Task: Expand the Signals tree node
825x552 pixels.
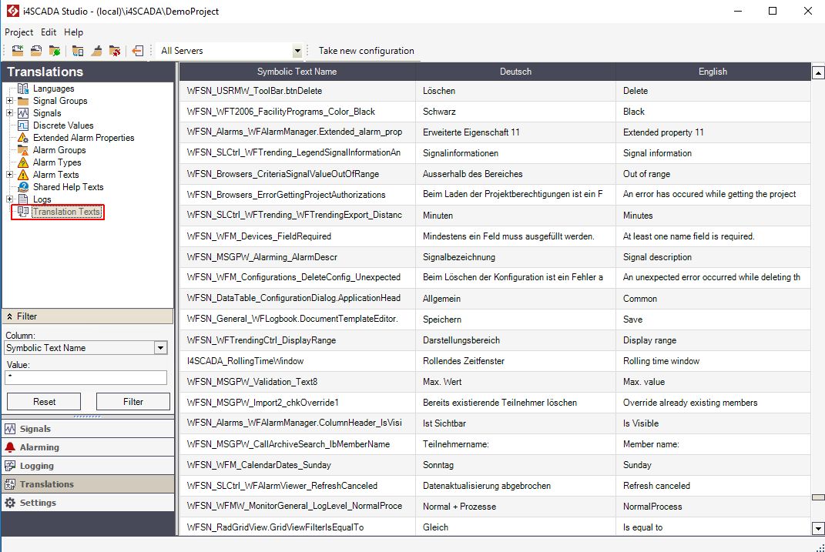Action: pos(9,113)
